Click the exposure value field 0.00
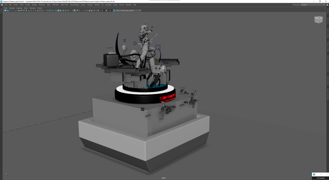Viewport: 329px width, 180px height. click(102, 11)
